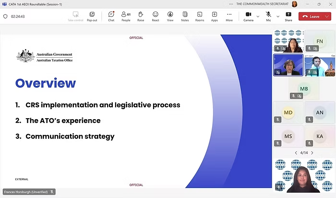The image size is (336, 198).
Task: Open More actions in meeting toolbar
Action: [229, 16]
